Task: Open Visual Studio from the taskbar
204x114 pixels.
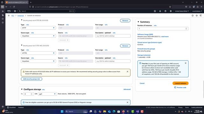Action: coord(137,111)
